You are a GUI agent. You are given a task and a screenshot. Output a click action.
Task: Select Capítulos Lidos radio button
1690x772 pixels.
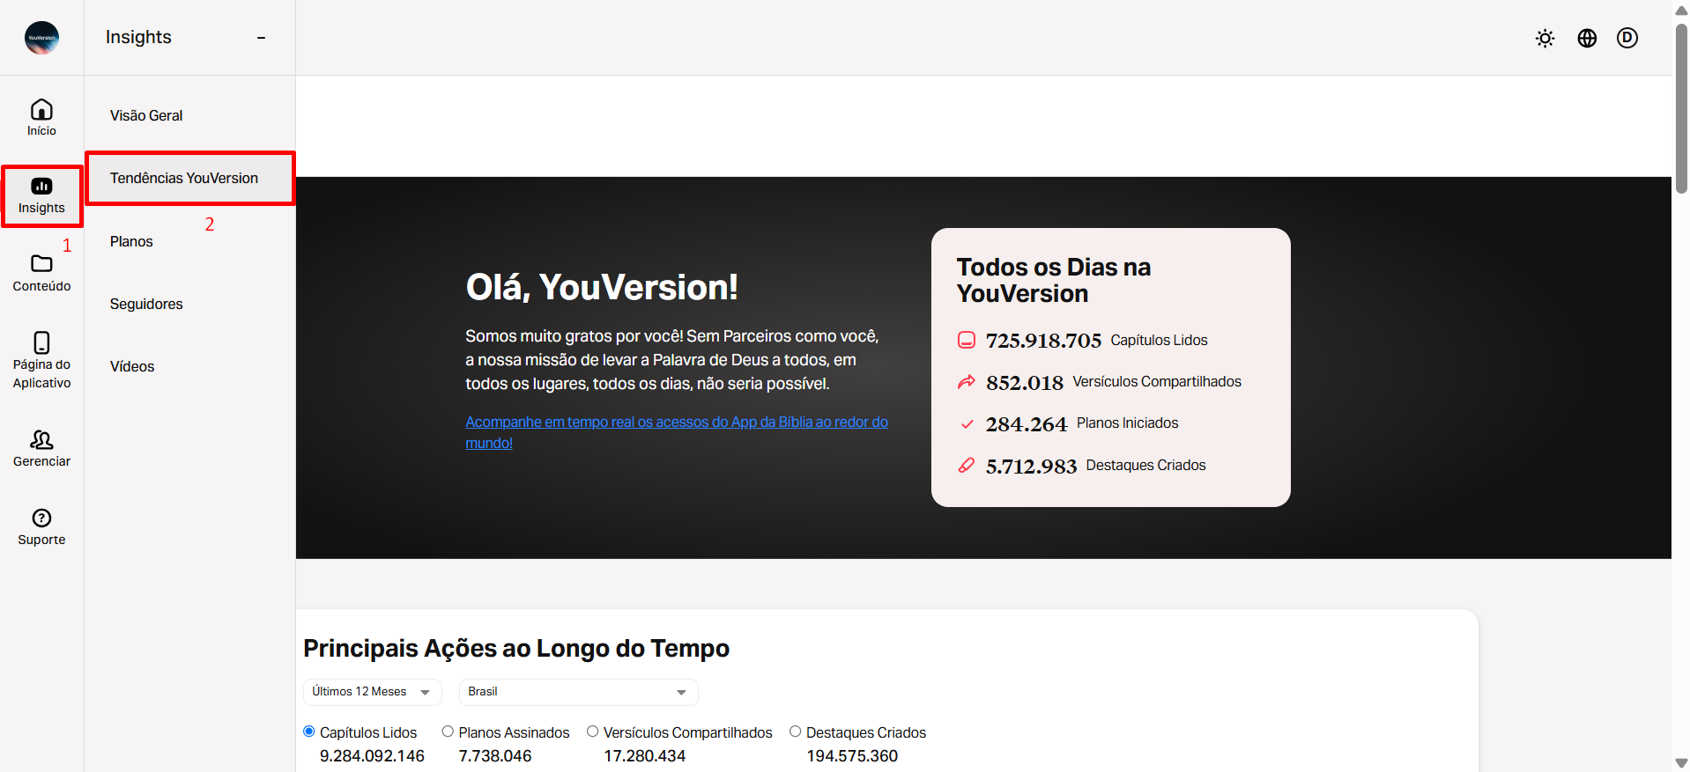[x=309, y=732]
